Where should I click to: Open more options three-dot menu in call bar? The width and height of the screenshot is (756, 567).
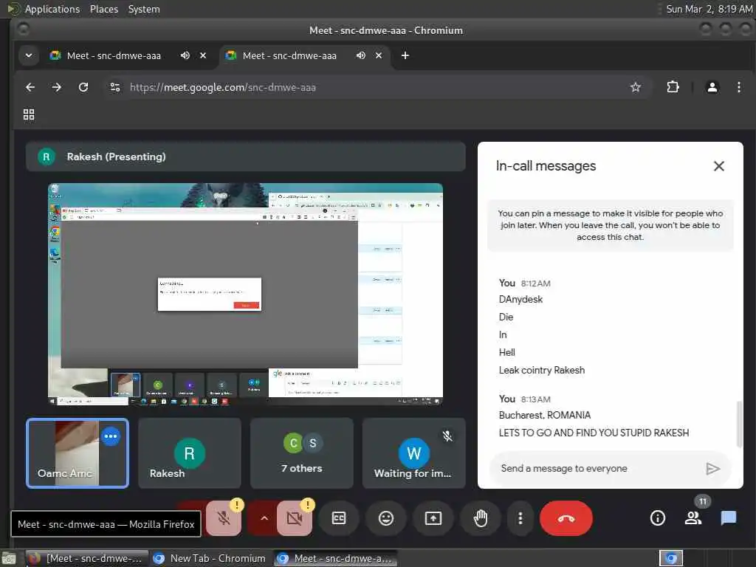point(520,518)
